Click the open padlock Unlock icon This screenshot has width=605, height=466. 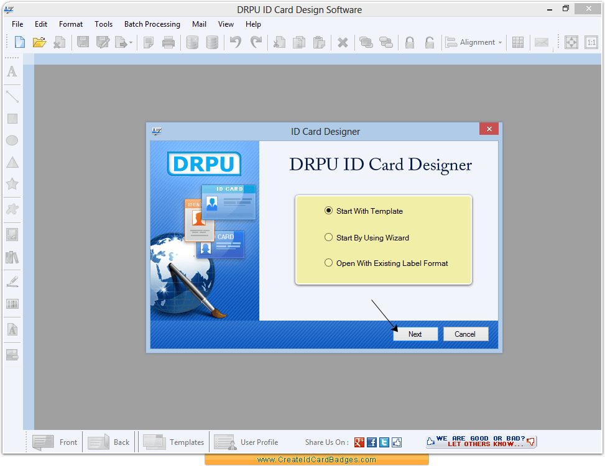(x=430, y=42)
